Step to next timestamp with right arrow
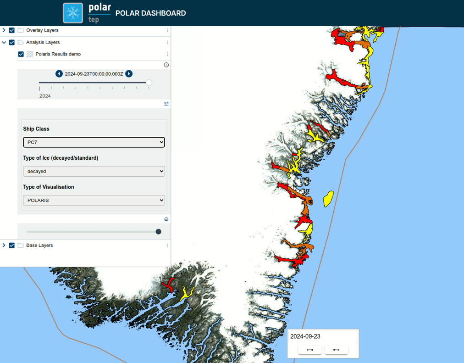Viewport: 464px width, 363px height. click(x=129, y=74)
